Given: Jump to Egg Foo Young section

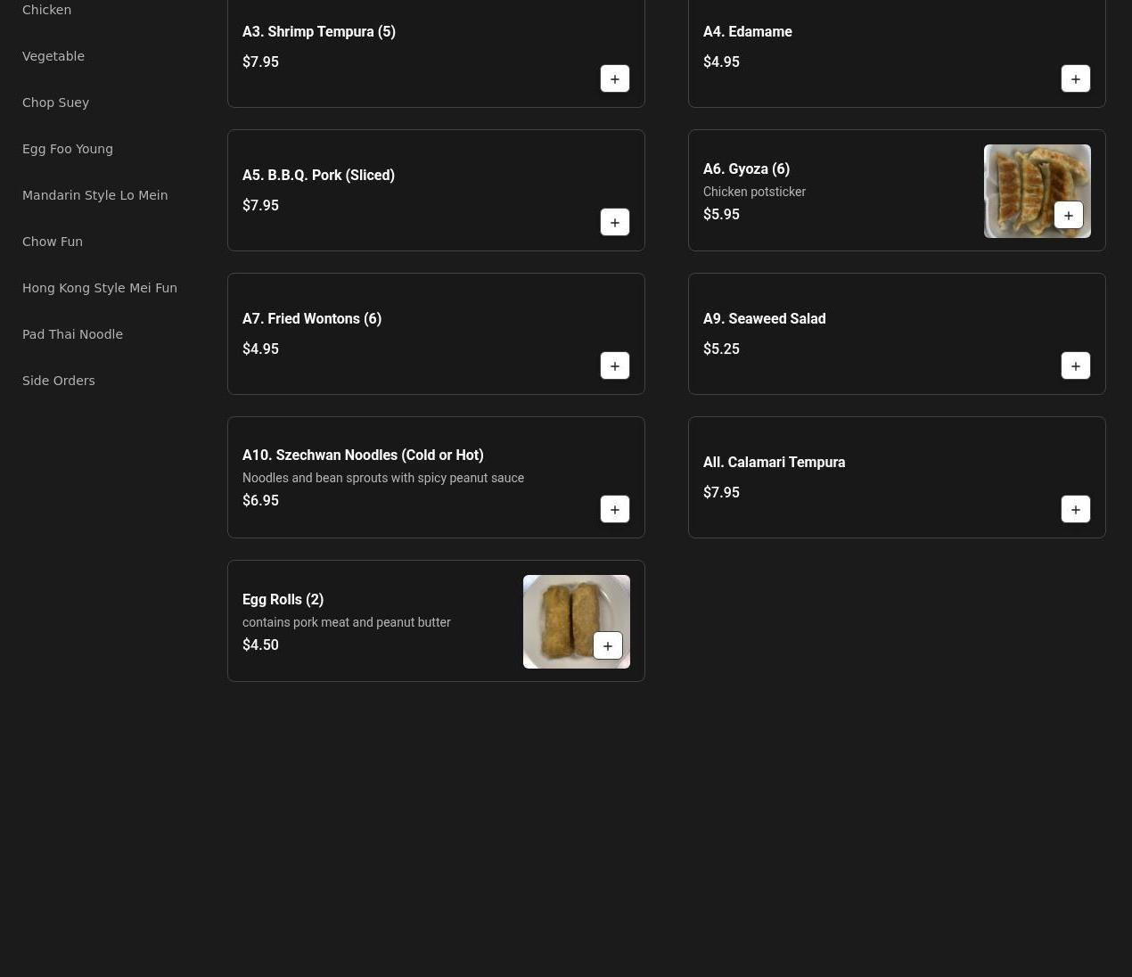Looking at the screenshot, I should (x=68, y=149).
